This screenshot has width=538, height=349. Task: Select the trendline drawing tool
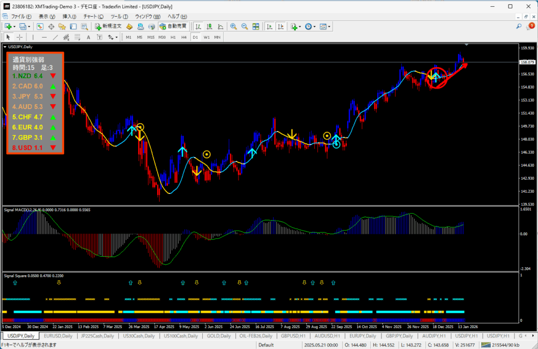(55, 37)
